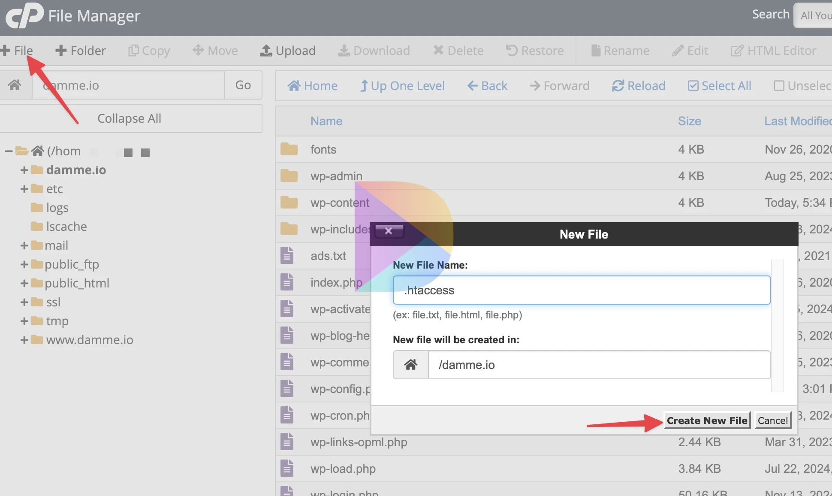Viewport: 832px width, 496px height.
Task: Expand the public_html tree folder
Action: (24, 283)
